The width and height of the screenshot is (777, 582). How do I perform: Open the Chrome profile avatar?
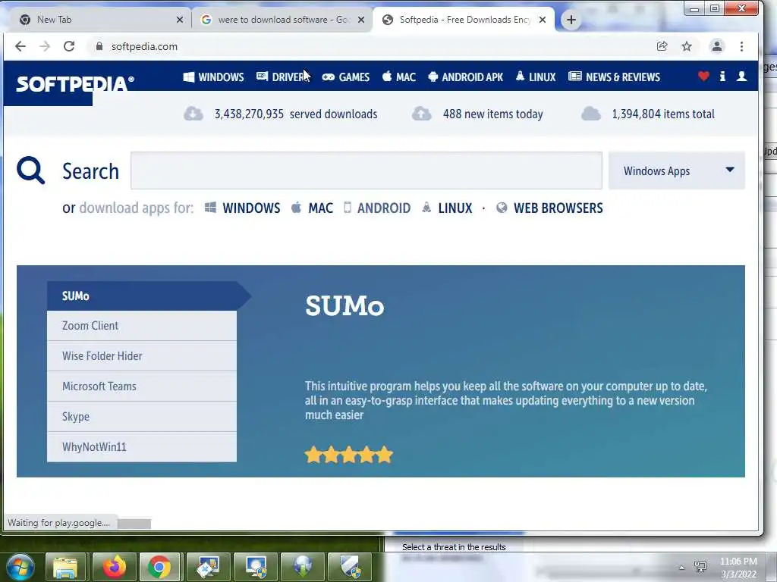(x=716, y=46)
